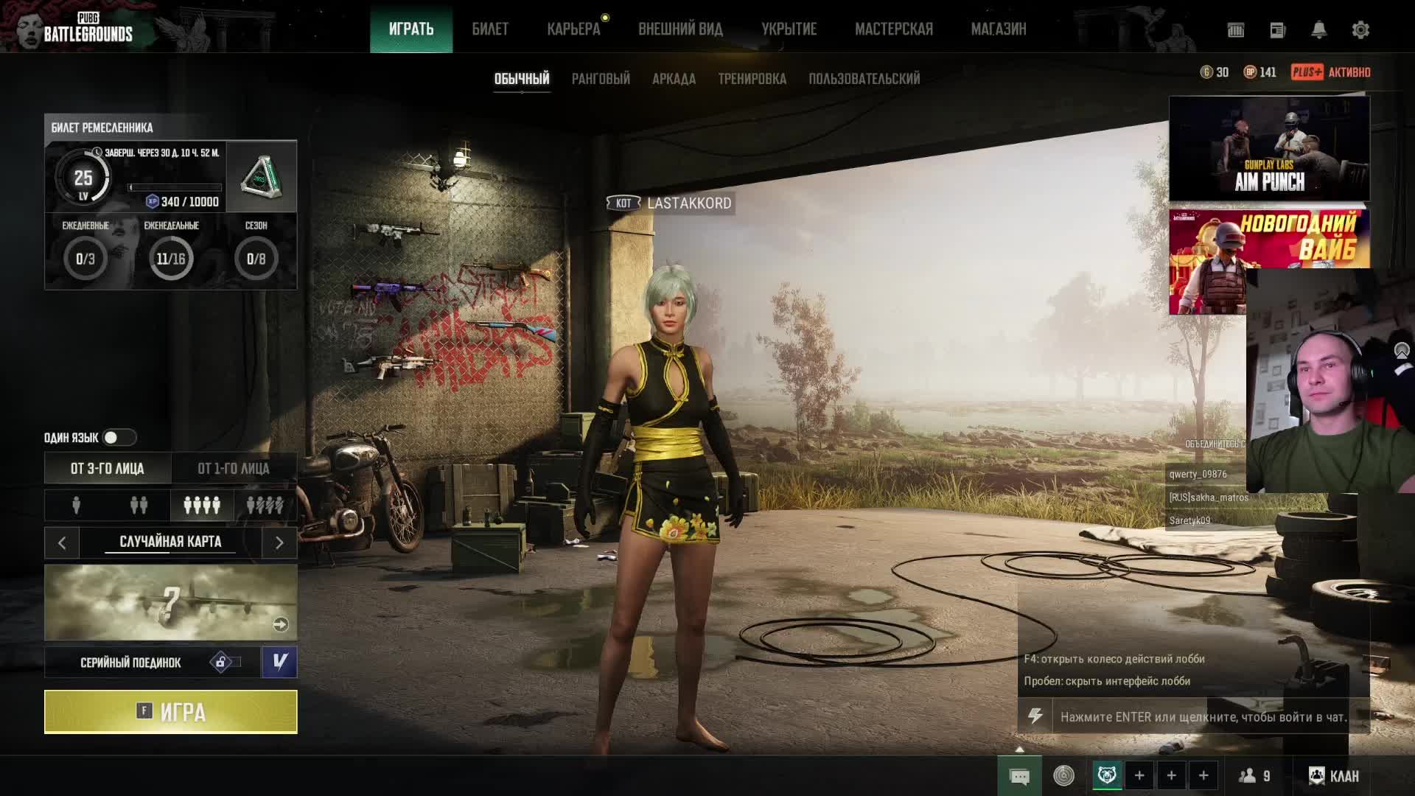Screen dimensions: 1415x796
Task: Go to previous map with left chevron
Action: (x=62, y=543)
